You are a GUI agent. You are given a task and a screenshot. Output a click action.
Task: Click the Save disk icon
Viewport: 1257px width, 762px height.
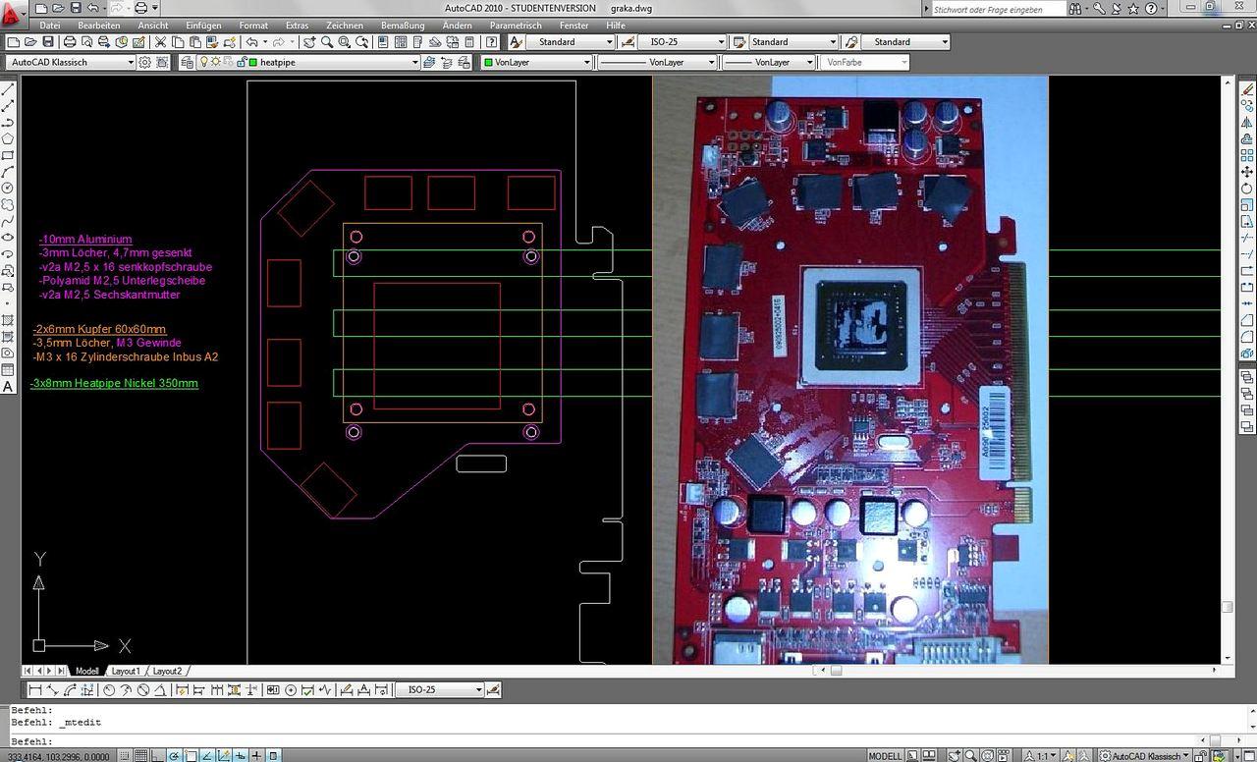point(48,42)
